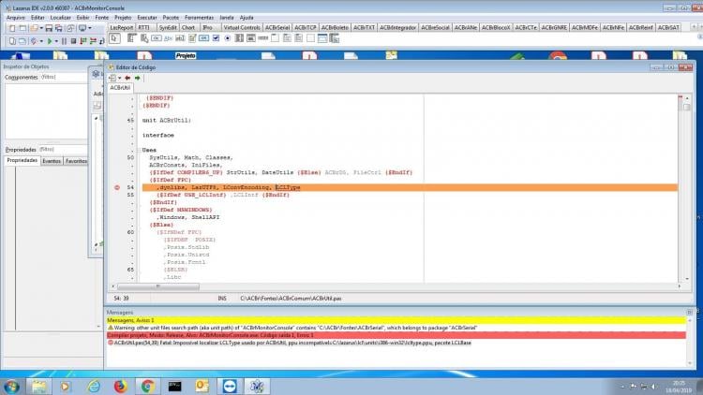The image size is (703, 395).
Task: Click the Stop debug icon
Action: [73, 41]
